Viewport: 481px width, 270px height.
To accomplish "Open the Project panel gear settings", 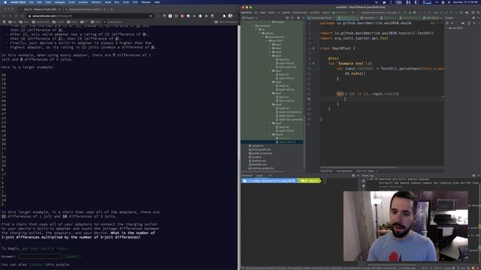I will point(298,18).
